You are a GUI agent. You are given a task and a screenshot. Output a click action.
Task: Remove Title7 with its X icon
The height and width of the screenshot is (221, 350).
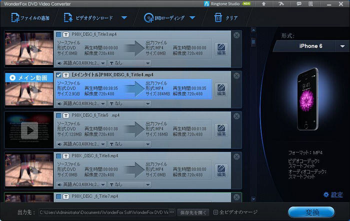(236, 197)
